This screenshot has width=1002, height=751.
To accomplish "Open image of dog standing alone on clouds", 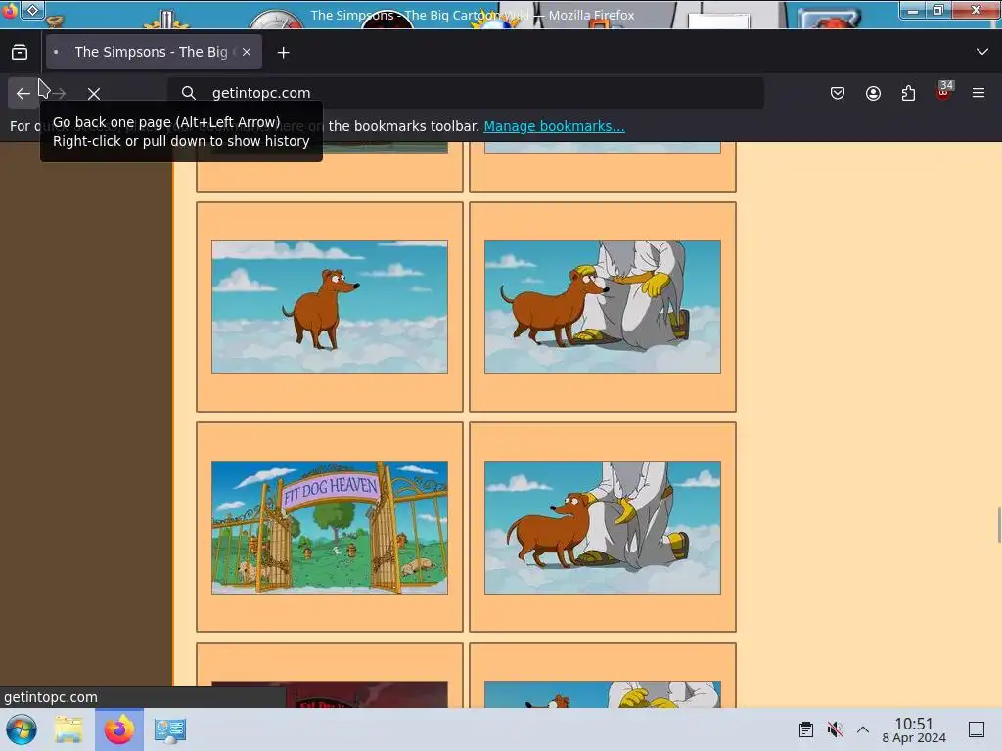I will pos(330,306).
